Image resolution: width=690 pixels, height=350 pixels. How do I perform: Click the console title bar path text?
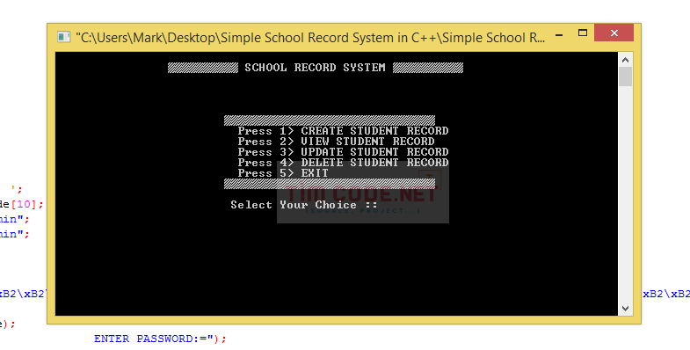click(310, 38)
